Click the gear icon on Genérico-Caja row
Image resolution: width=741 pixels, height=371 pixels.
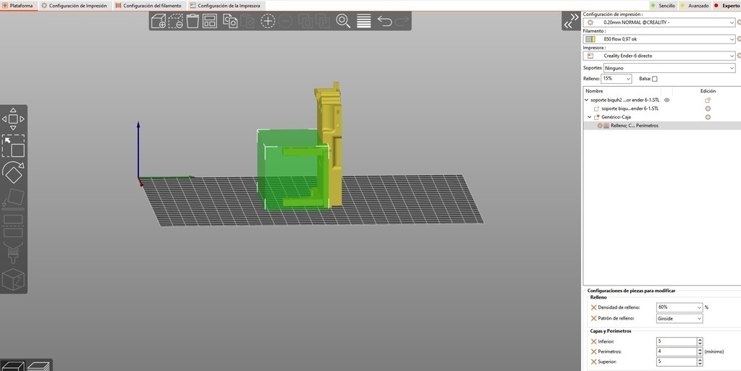(708, 117)
